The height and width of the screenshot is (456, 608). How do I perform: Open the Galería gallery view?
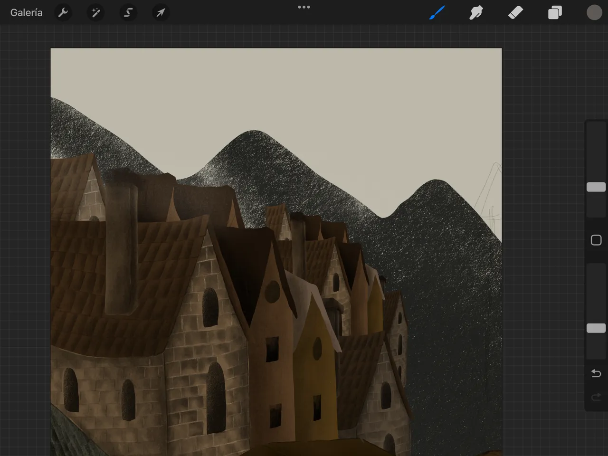27,13
